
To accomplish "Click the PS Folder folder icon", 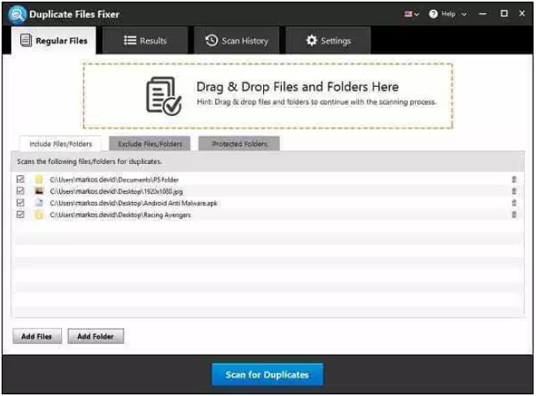I will pos(39,179).
